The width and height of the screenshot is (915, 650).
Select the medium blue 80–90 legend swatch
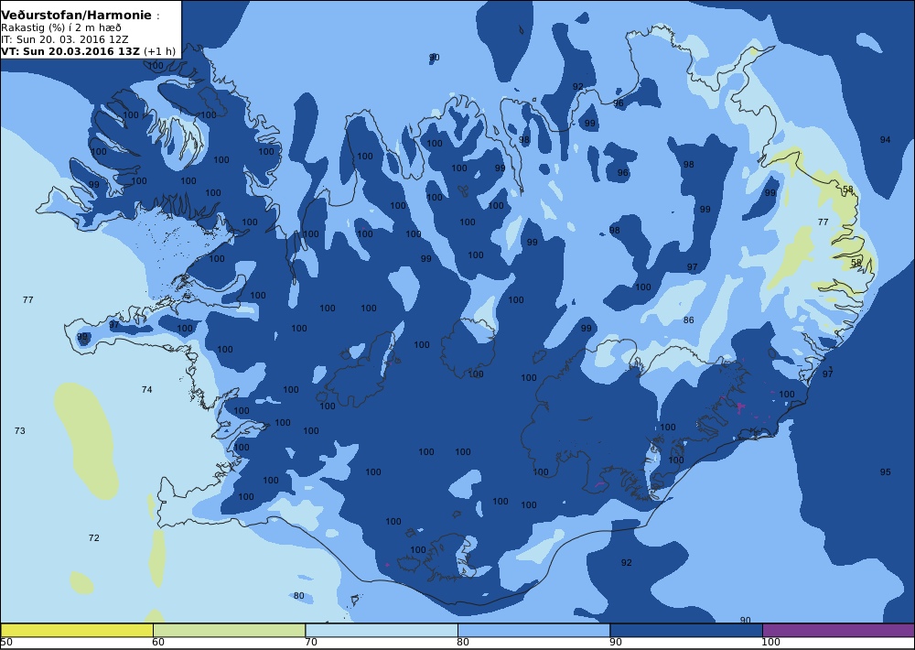(x=534, y=630)
